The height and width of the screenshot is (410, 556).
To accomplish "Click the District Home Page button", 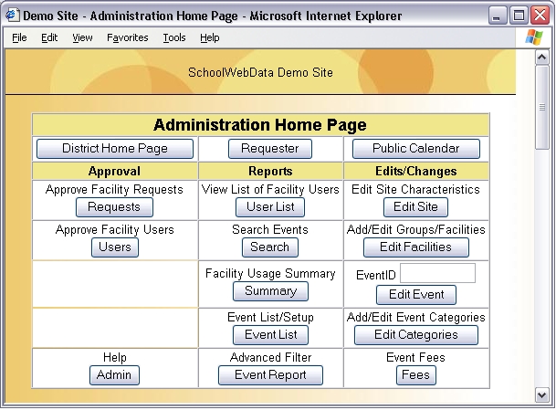I will pyautogui.click(x=115, y=149).
